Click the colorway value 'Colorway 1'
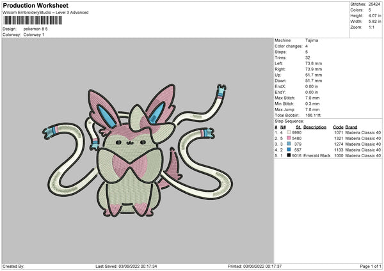Screen dimensions: 384x271 [34, 35]
